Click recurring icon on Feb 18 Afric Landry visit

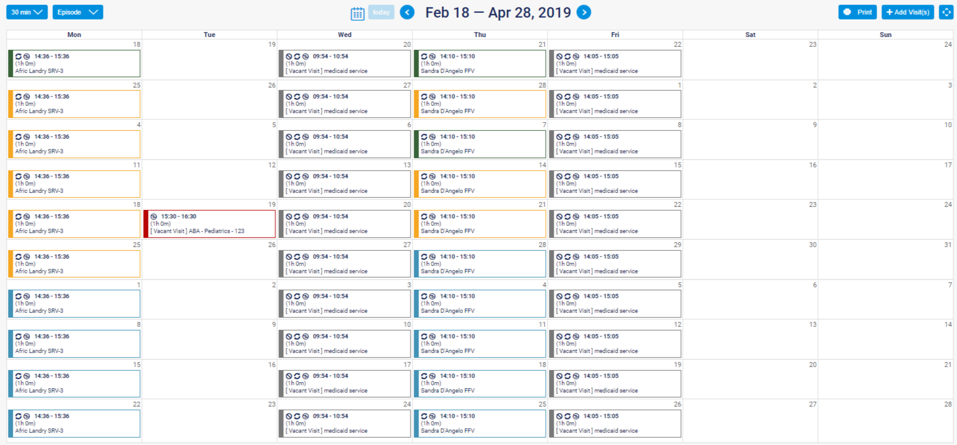click(18, 57)
